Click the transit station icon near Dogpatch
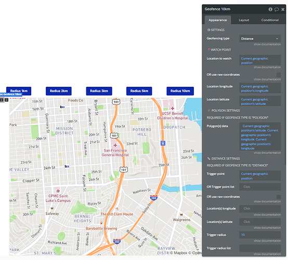 163,143
